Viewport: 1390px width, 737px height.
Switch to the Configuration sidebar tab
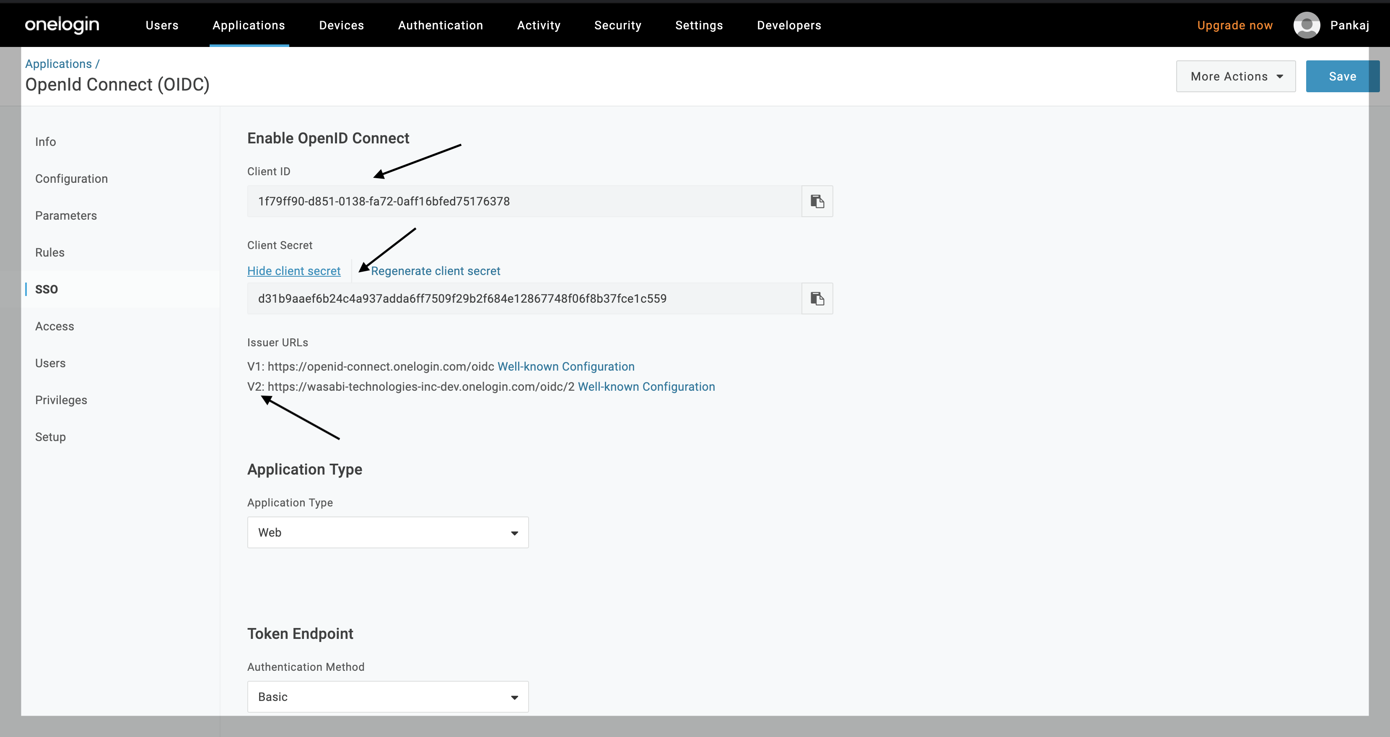pyautogui.click(x=71, y=179)
